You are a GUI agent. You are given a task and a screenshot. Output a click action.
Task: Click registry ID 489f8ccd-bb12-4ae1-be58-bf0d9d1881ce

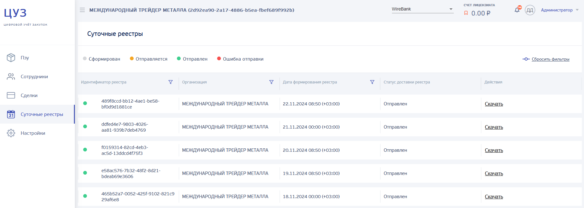(x=130, y=104)
